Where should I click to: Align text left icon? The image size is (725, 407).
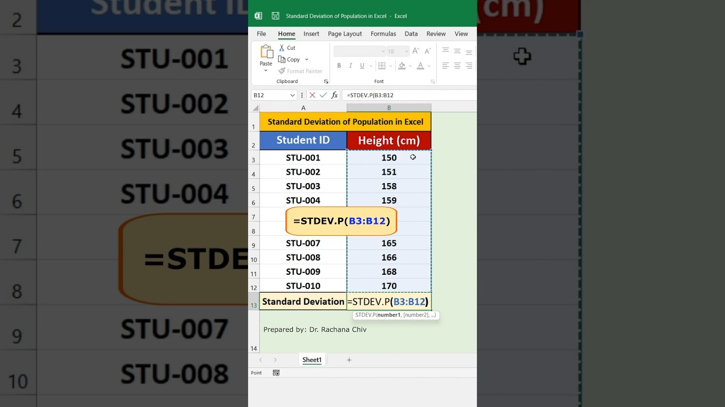pyautogui.click(x=446, y=66)
